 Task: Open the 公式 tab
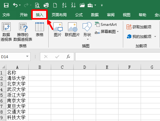click(x=79, y=15)
